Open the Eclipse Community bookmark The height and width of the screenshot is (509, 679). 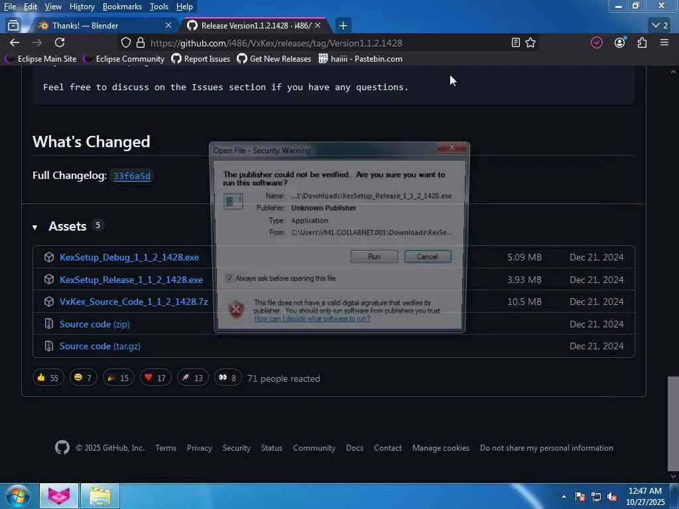(x=124, y=59)
